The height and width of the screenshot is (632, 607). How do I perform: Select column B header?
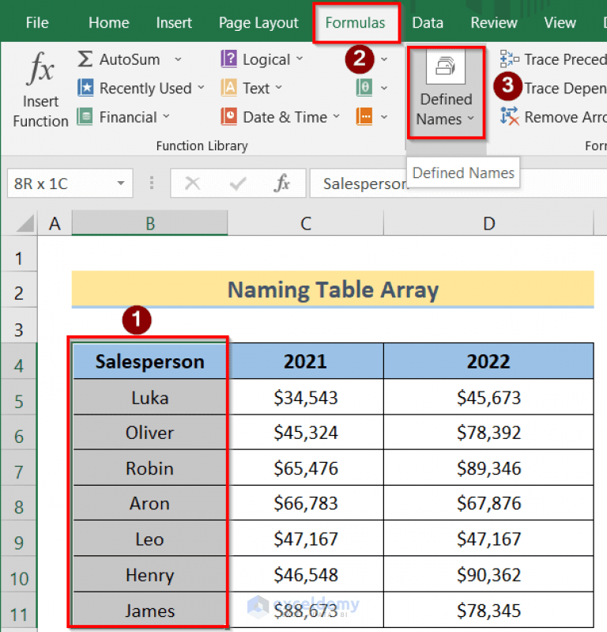coord(150,223)
